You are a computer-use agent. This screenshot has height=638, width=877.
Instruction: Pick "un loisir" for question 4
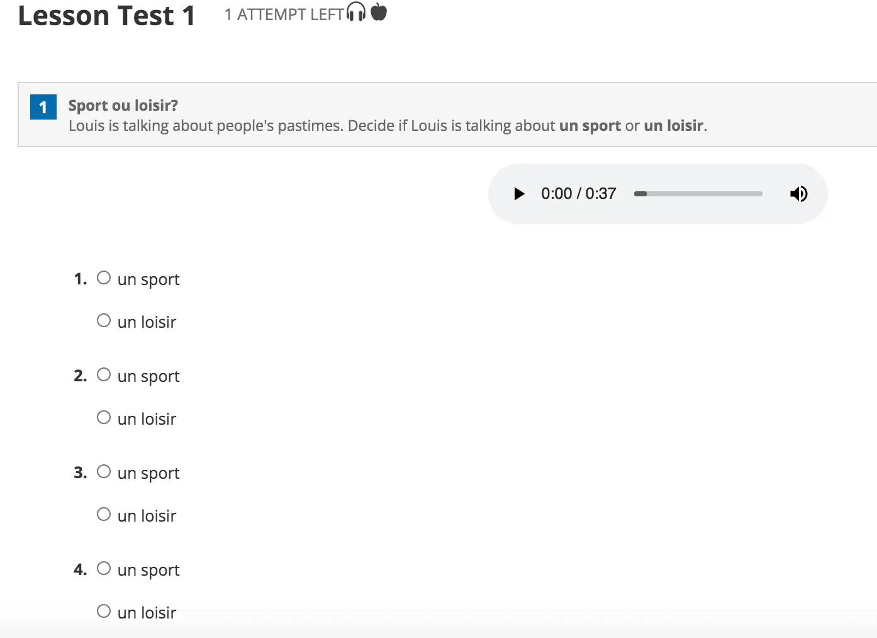pyautogui.click(x=104, y=612)
